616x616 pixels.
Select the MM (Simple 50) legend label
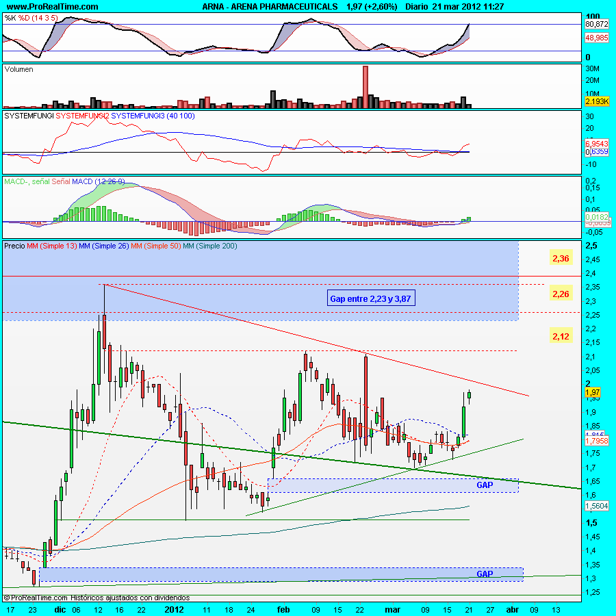pos(156,246)
